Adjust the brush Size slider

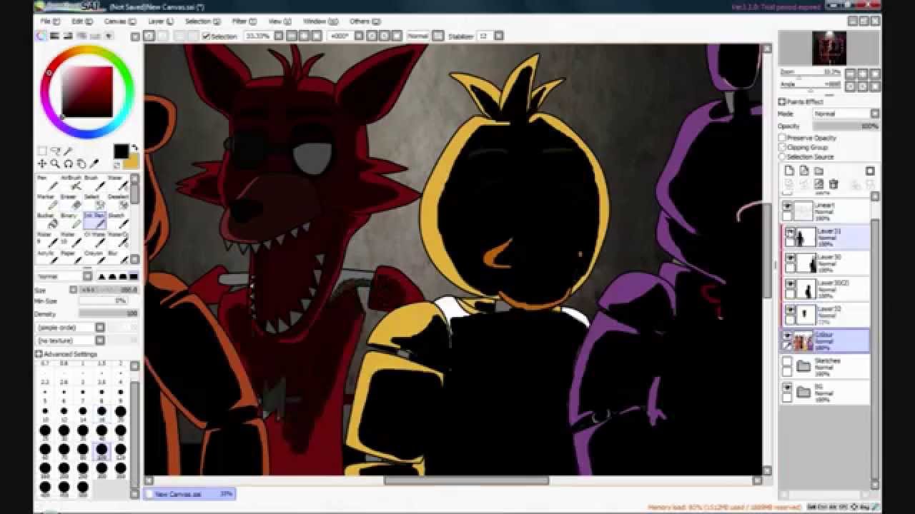[x=108, y=290]
